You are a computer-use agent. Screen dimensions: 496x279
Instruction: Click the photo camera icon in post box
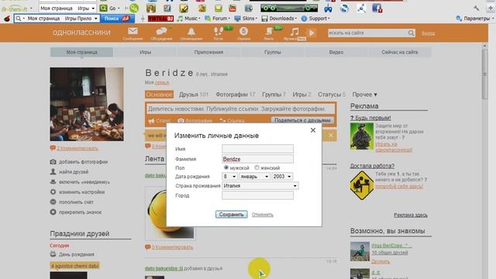coord(181,121)
